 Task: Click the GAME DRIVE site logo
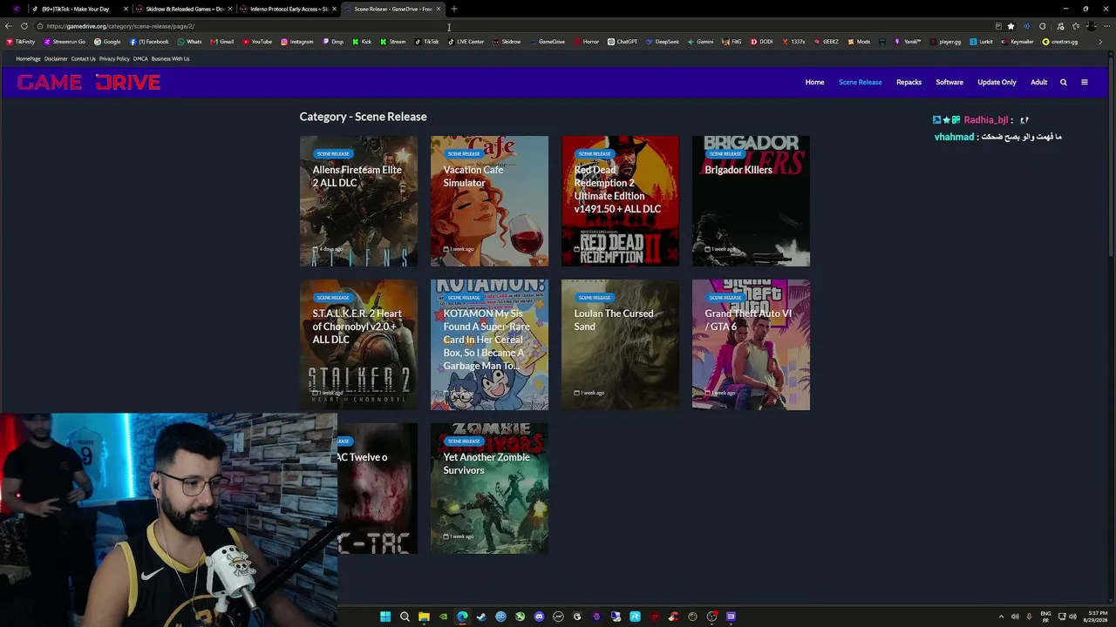[89, 82]
